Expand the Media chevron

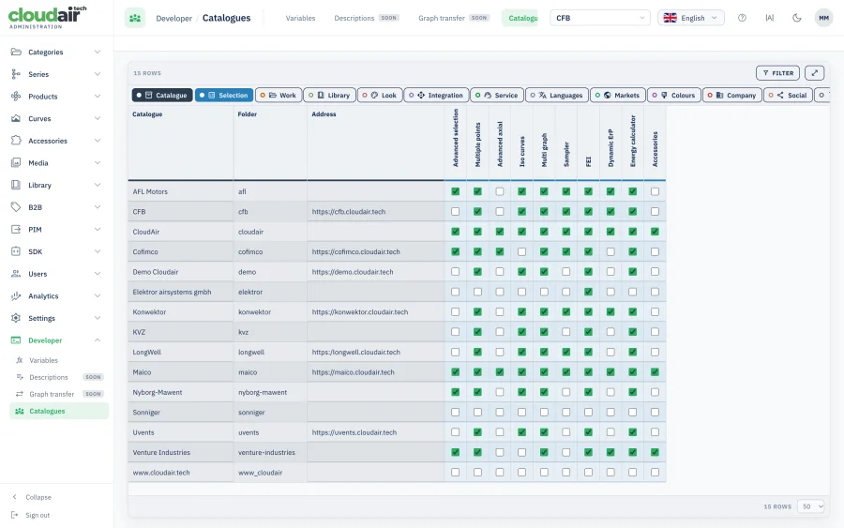pyautogui.click(x=98, y=162)
